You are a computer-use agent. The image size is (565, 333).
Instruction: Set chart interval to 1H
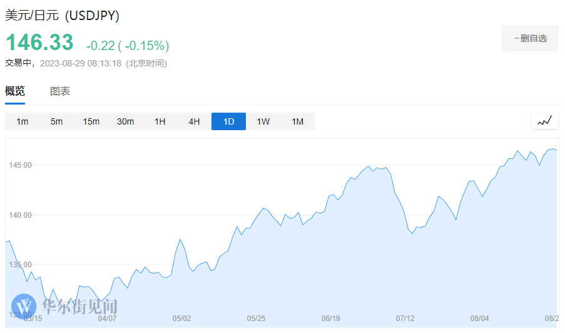point(160,121)
